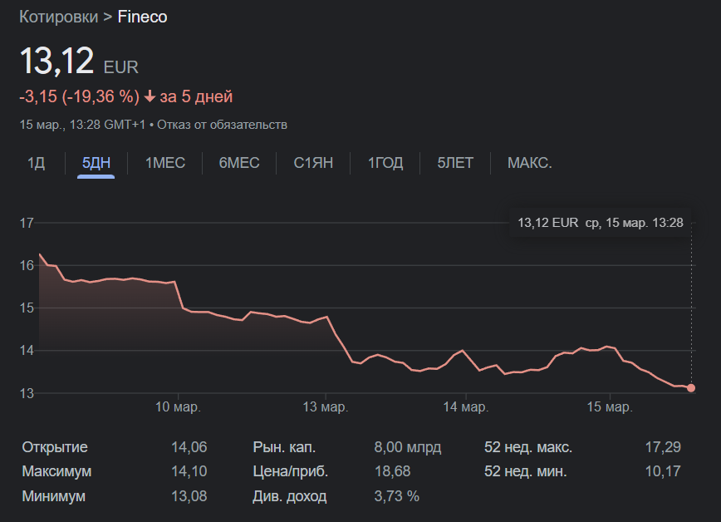Screen dimensions: 721x522
Task: Select the 5ДН time range tab
Action: (x=96, y=163)
